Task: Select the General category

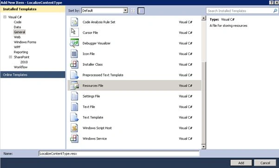Action: 19,32
